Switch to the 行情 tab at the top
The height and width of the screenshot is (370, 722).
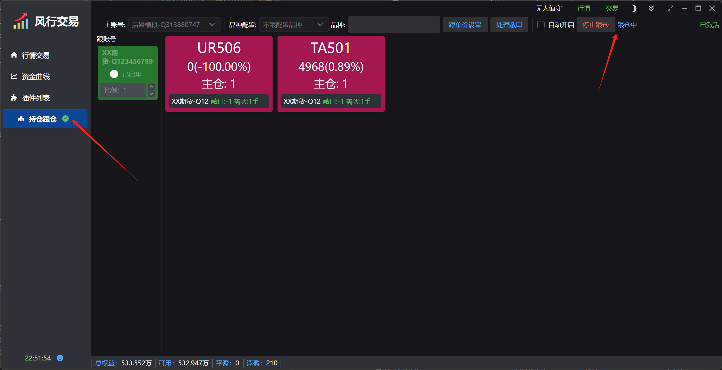coord(583,8)
